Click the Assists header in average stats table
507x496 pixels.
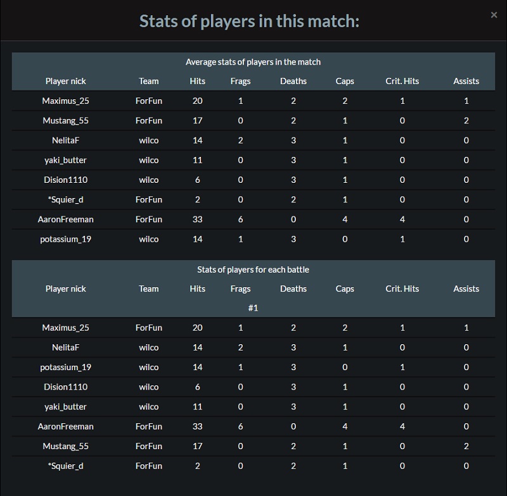coord(466,81)
